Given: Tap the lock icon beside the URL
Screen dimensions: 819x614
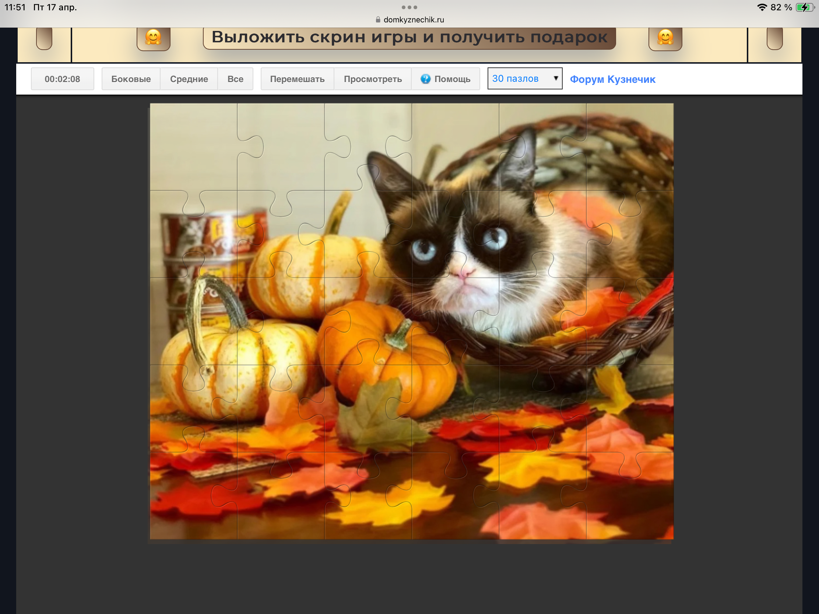Looking at the screenshot, I should (x=378, y=20).
